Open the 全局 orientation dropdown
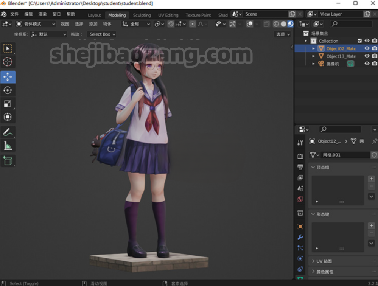This screenshot has width=378, height=286. [136, 24]
